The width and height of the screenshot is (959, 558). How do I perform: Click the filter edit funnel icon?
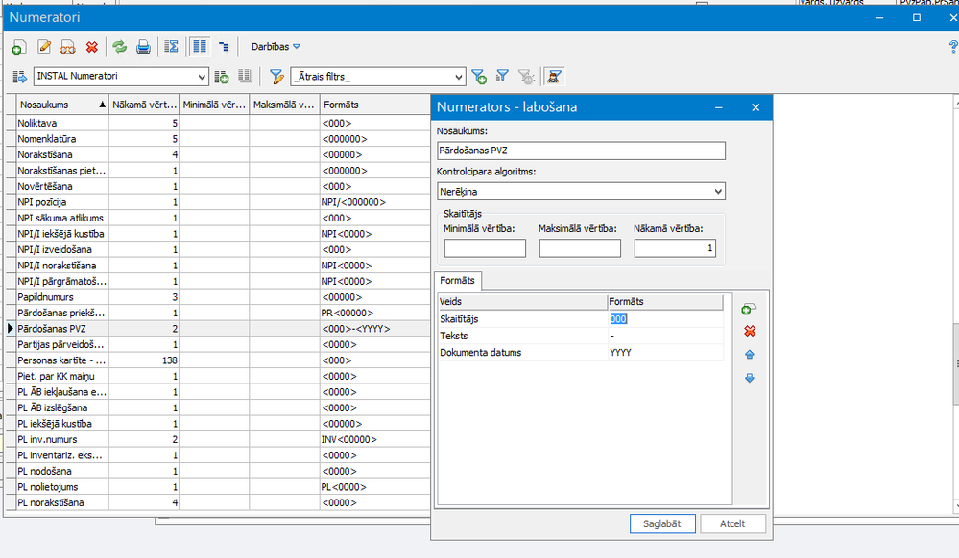click(276, 77)
